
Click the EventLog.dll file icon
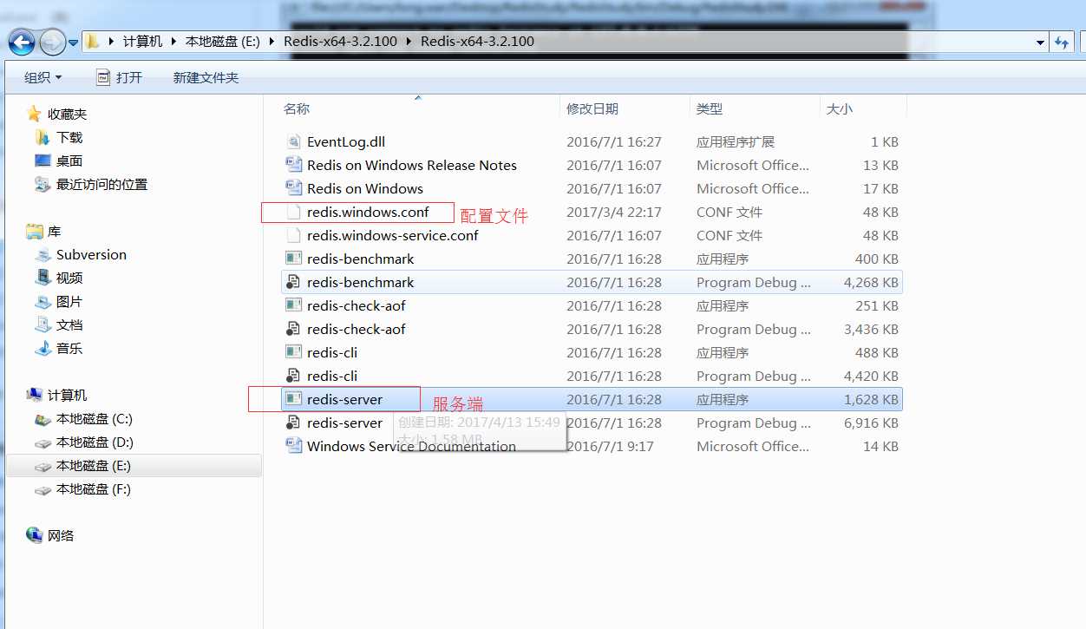[x=293, y=141]
